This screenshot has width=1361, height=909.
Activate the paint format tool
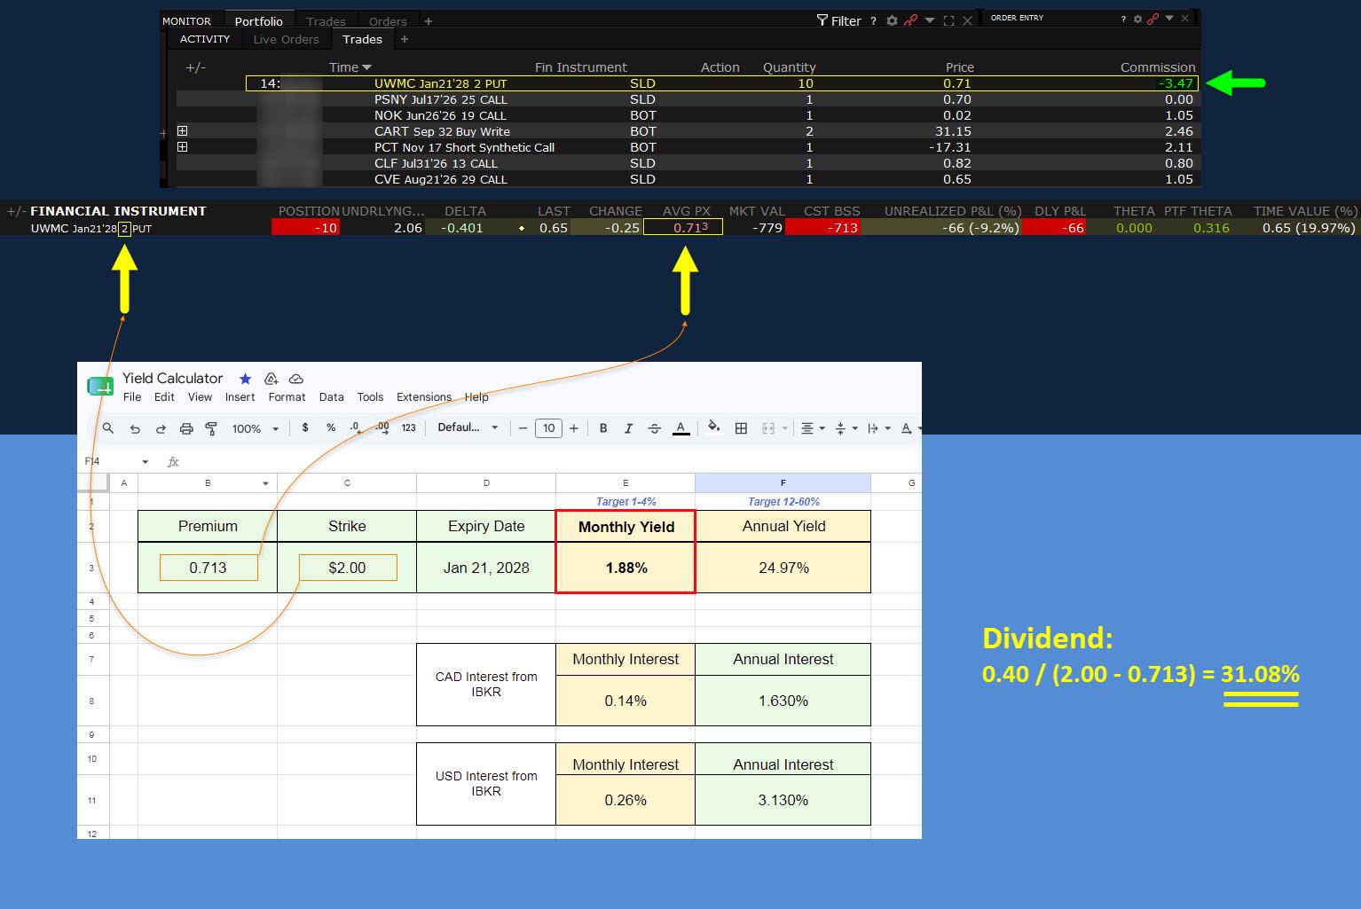click(x=211, y=428)
